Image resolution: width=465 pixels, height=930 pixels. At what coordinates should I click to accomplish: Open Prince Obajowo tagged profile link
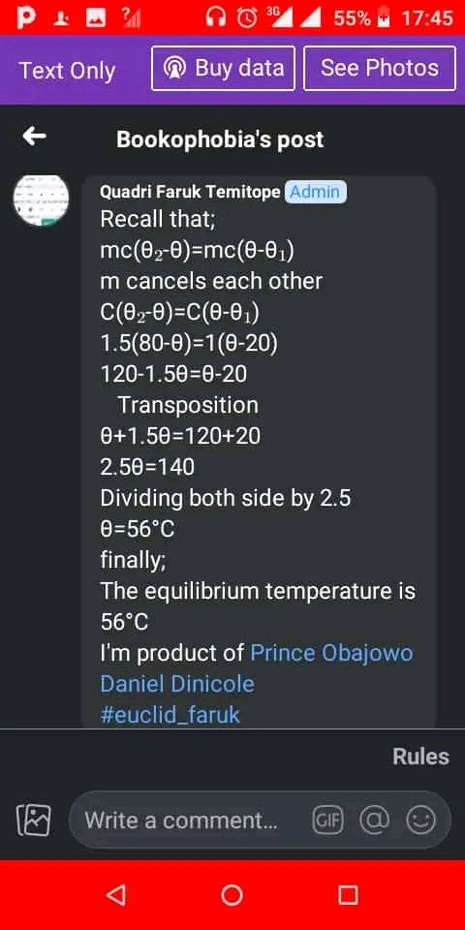tap(331, 653)
